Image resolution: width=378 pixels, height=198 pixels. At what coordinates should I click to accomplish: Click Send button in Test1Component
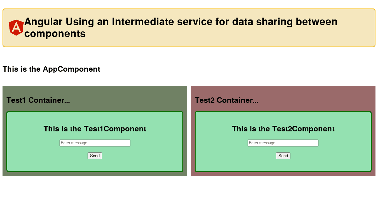tap(95, 156)
